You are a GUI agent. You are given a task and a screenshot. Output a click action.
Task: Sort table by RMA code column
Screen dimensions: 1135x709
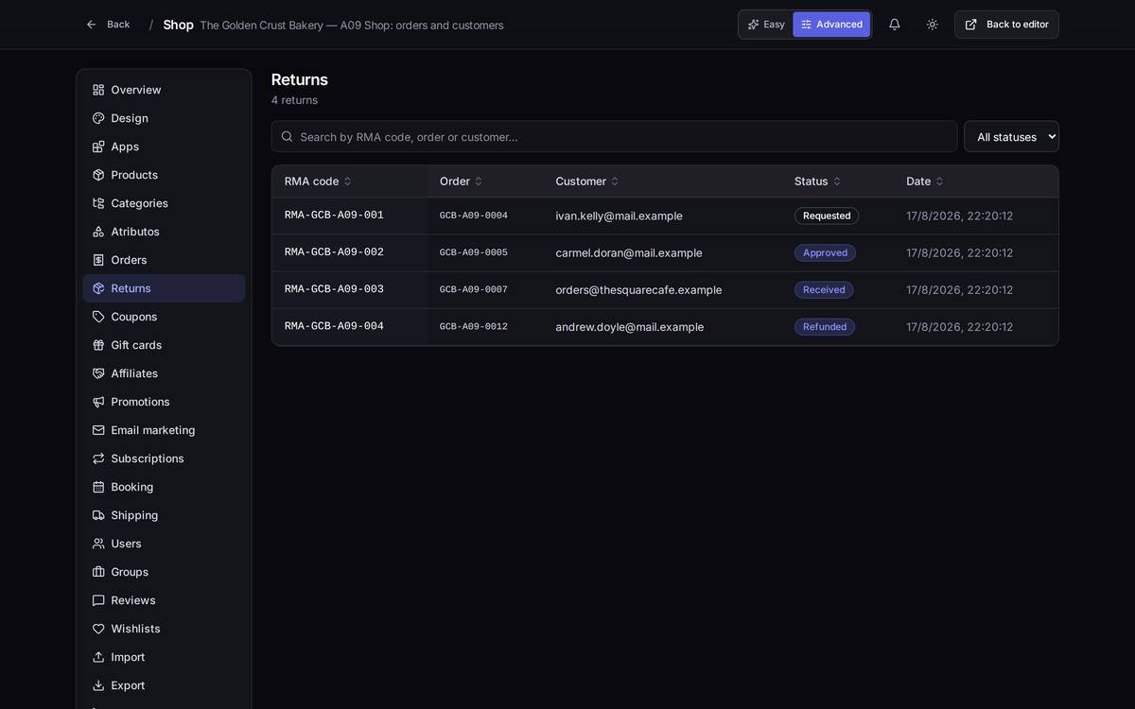click(x=318, y=182)
